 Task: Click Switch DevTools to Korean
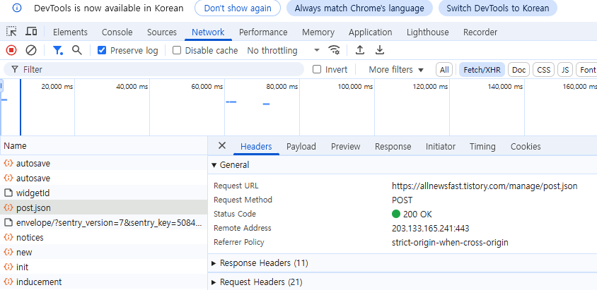[x=498, y=8]
